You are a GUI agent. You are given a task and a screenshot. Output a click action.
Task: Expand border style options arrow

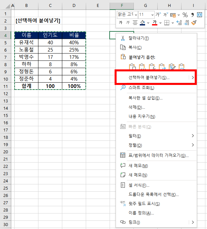173,23
